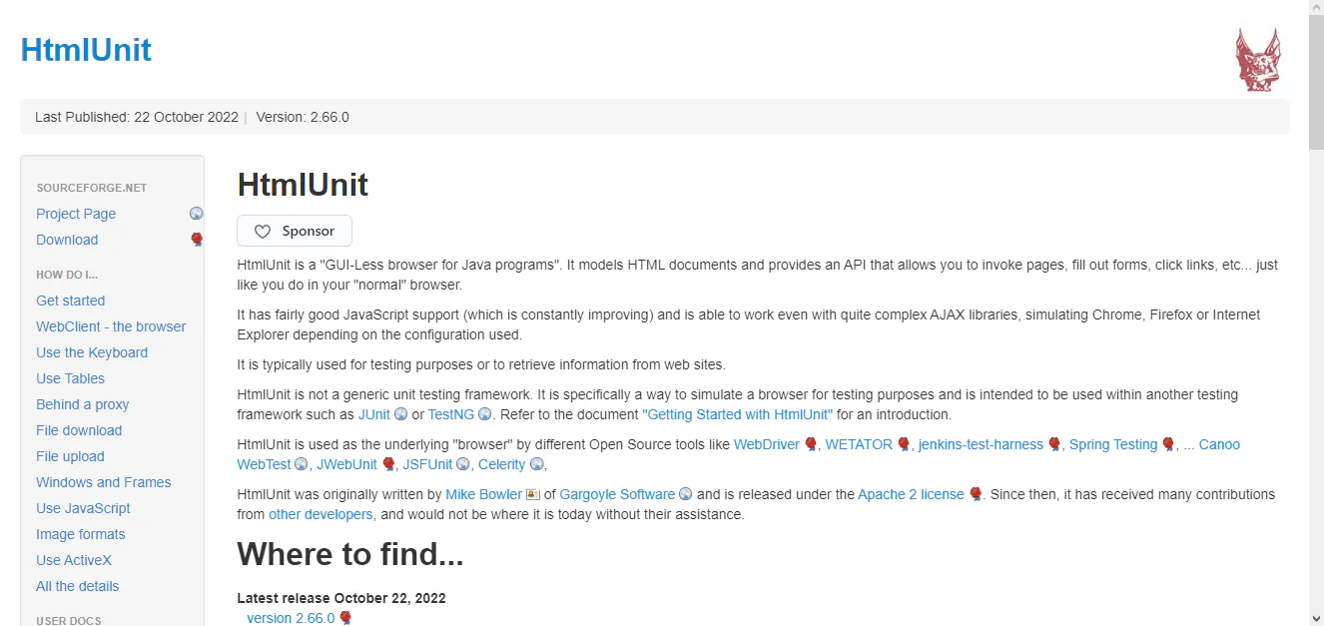Viewport: 1324px width, 626px height.
Task: Open the globe icon beside Project Page
Action: pyautogui.click(x=197, y=213)
